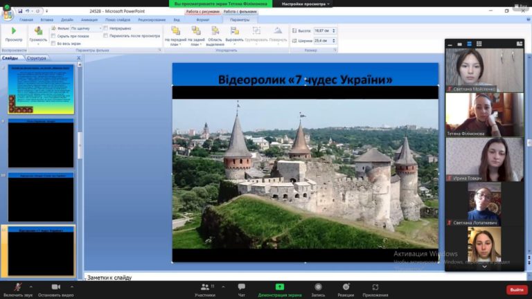
Task: Expand the Фильм playback mode dropdown
Action: click(x=99, y=28)
